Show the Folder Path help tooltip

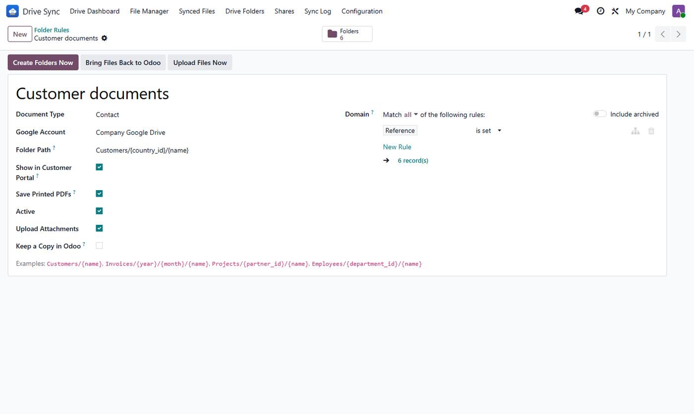[54, 148]
